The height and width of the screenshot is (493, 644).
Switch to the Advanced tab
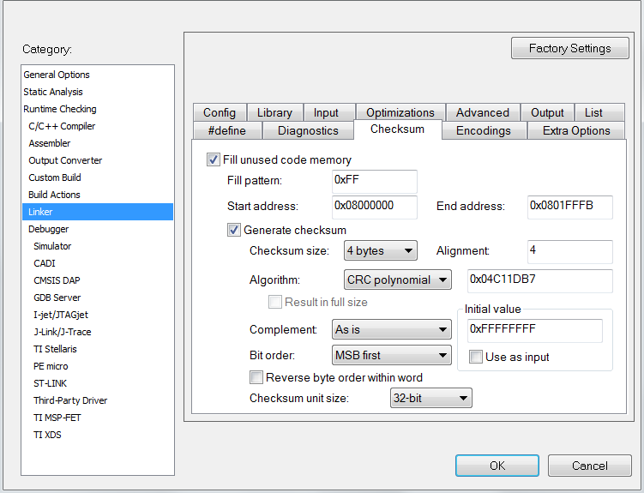point(483,112)
